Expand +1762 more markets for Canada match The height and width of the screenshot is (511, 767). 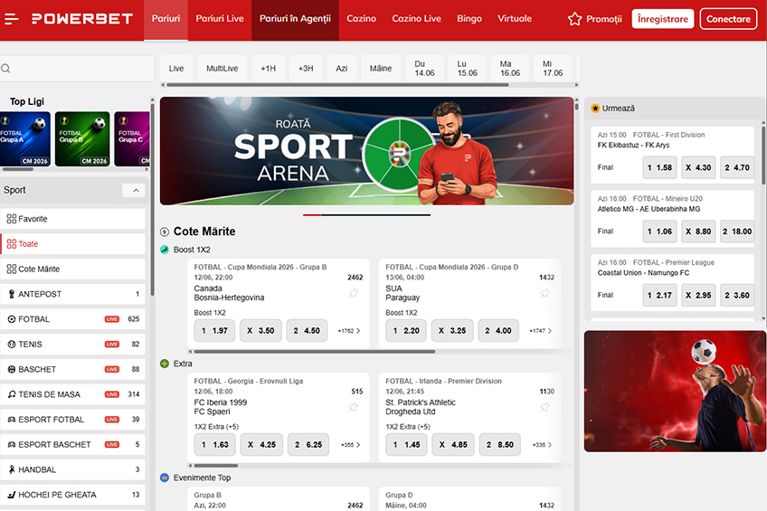349,331
